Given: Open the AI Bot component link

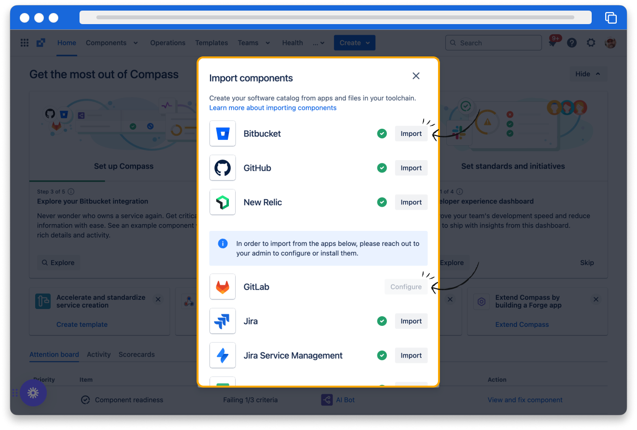Looking at the screenshot, I should click(345, 400).
